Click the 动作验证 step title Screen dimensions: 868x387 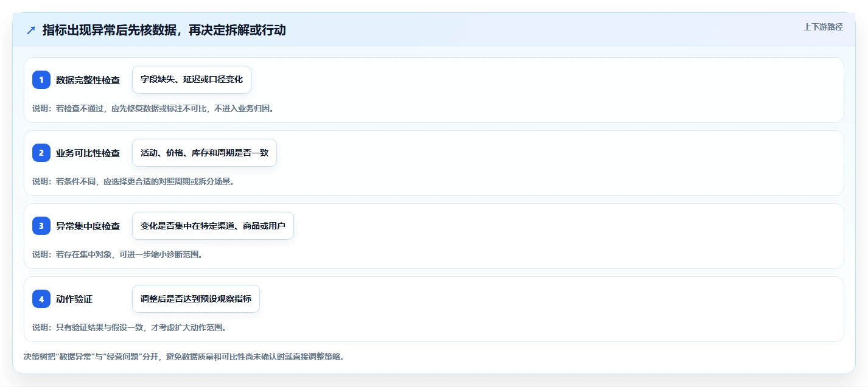point(74,299)
